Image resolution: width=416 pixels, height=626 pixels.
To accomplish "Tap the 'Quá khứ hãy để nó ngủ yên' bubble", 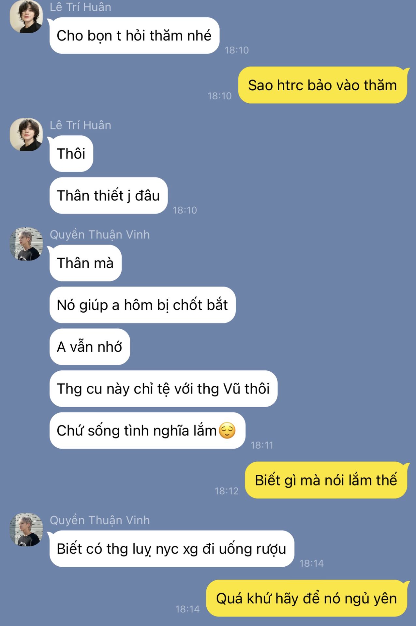I will [306, 598].
